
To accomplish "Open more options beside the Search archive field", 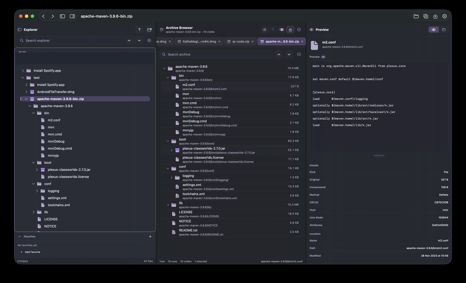I will [x=299, y=54].
